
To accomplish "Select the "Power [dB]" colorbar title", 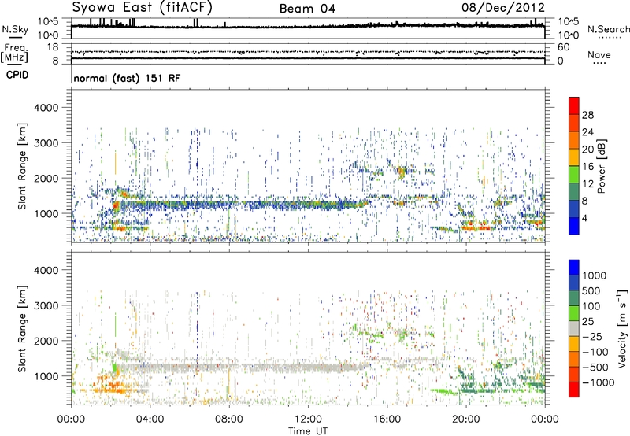I will [602, 166].
